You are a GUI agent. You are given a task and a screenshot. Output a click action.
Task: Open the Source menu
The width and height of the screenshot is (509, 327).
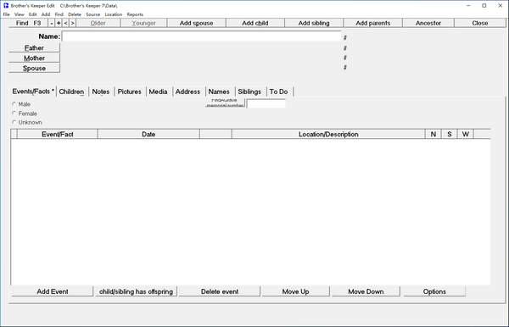coord(92,14)
